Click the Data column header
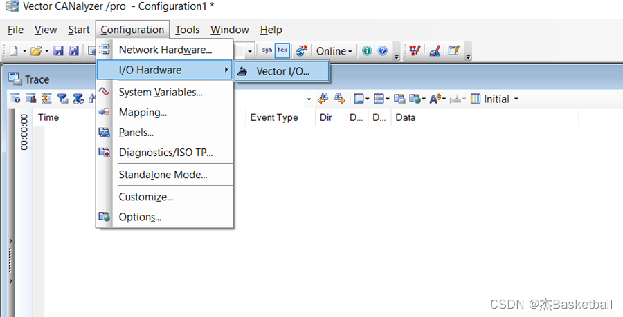The image size is (623, 317). pyautogui.click(x=406, y=117)
